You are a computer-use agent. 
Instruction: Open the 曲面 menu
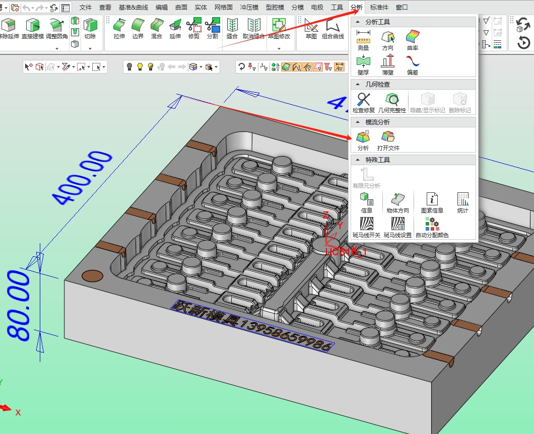[181, 7]
